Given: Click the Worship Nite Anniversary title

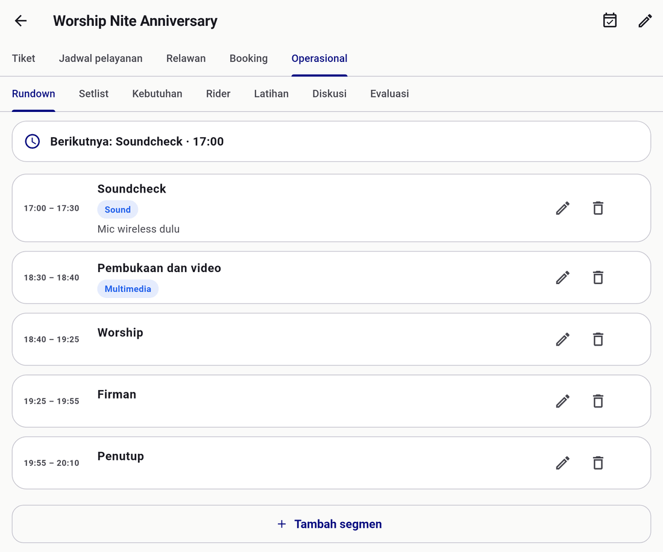Looking at the screenshot, I should [135, 20].
